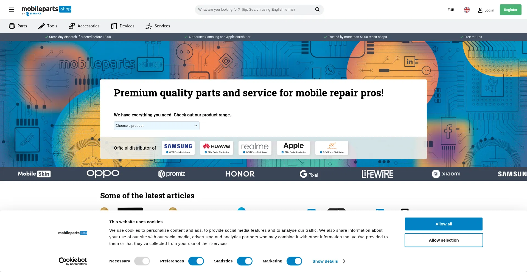Click the Parts chip icon
This screenshot has width=527, height=272.
[12, 26]
